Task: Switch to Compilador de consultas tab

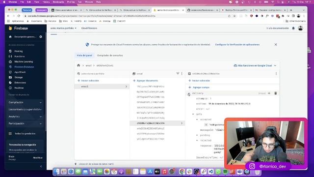Action: (x=110, y=55)
